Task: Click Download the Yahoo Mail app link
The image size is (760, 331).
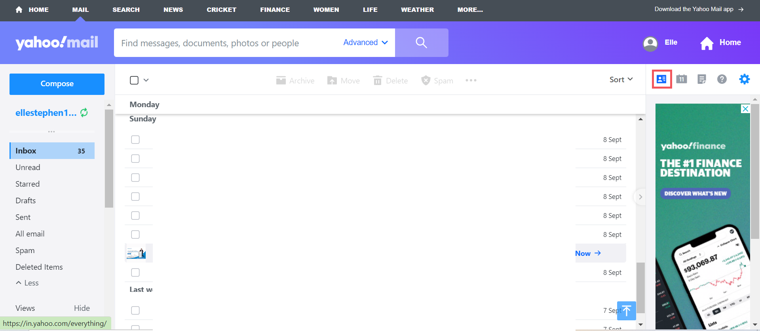Action: (694, 9)
